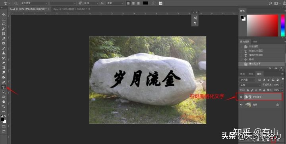Hide the 岁月流金 layer

[242, 97]
